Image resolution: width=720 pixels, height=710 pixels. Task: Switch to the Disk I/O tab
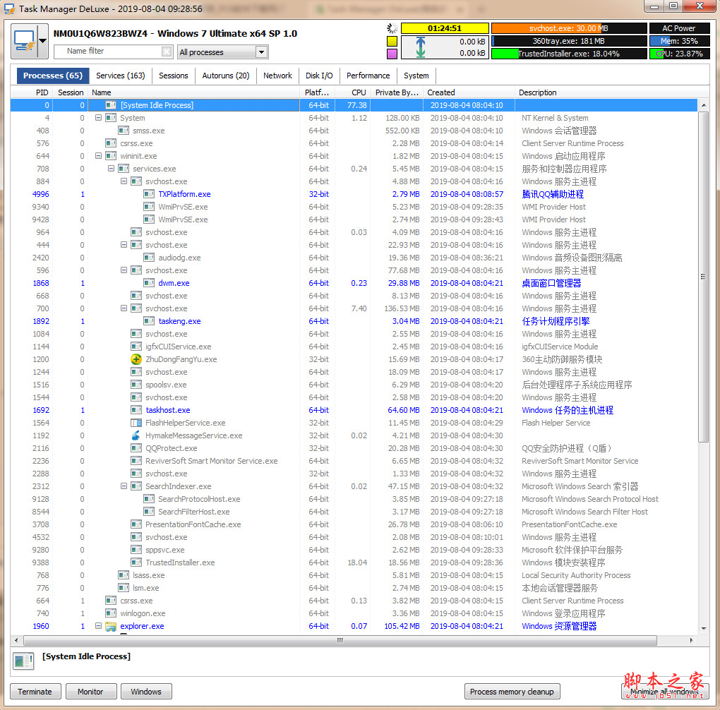pos(319,76)
